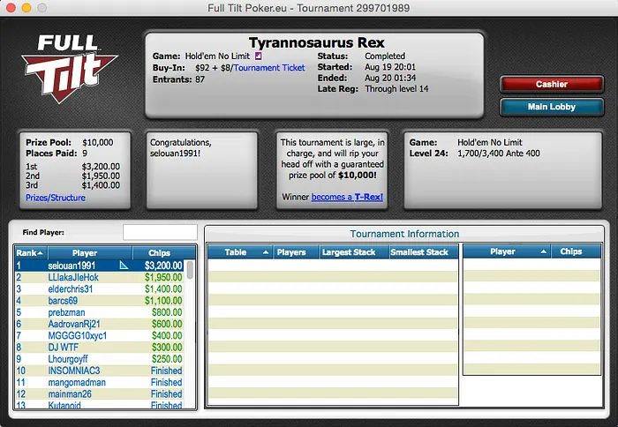Viewport: 618px width, 427px height.
Task: Select INSOMNIAC3 in the player list
Action: (74, 371)
